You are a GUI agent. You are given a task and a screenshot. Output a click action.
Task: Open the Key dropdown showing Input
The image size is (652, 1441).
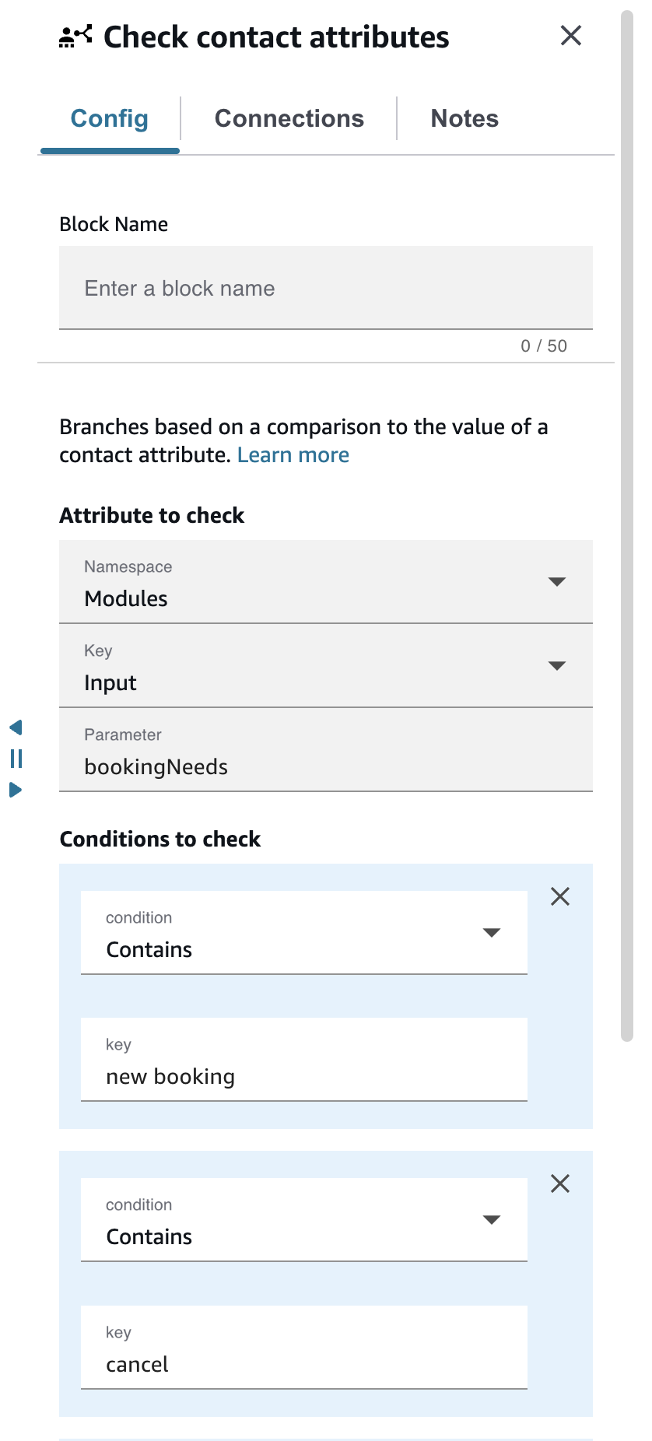click(x=326, y=666)
